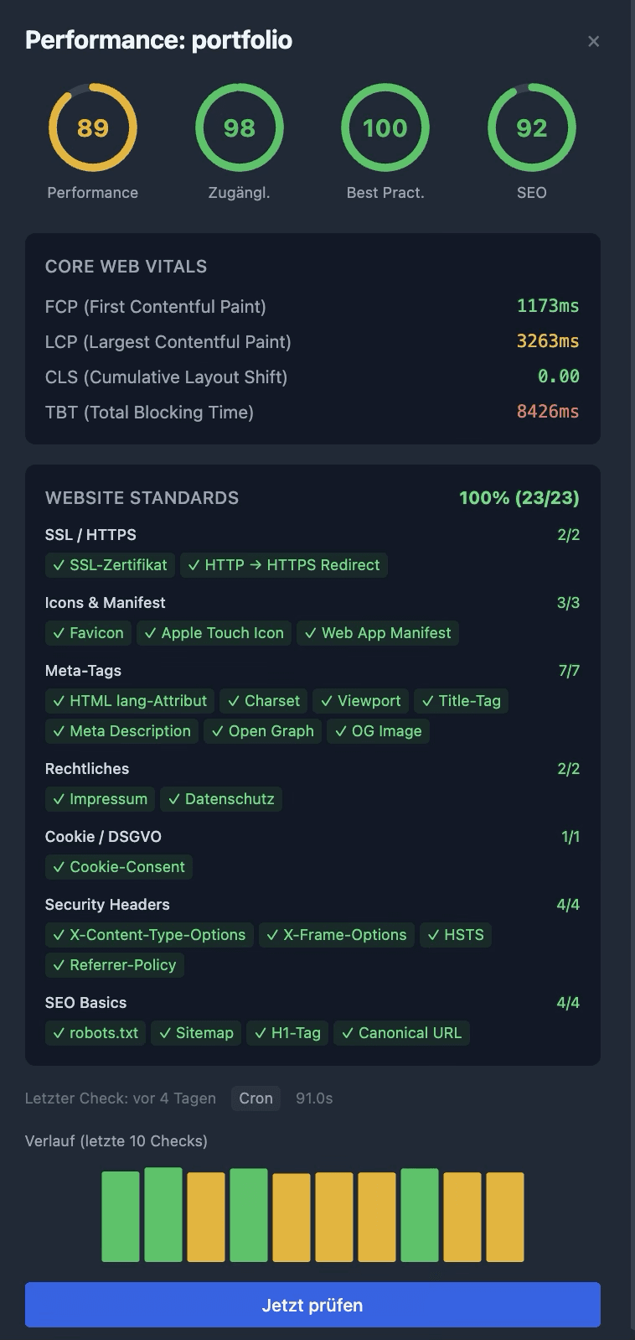Expand the Core Web Vitals section
Image resolution: width=635 pixels, height=1340 pixels.
tap(126, 266)
